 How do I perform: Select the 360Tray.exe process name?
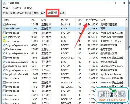[13, 41]
